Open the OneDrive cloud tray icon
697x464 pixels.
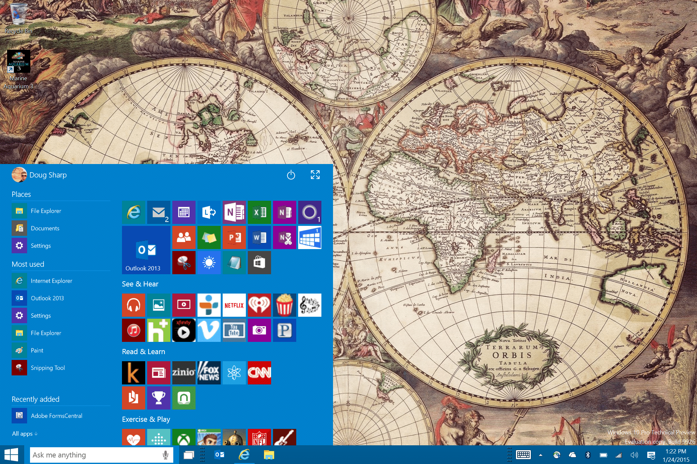pos(572,455)
